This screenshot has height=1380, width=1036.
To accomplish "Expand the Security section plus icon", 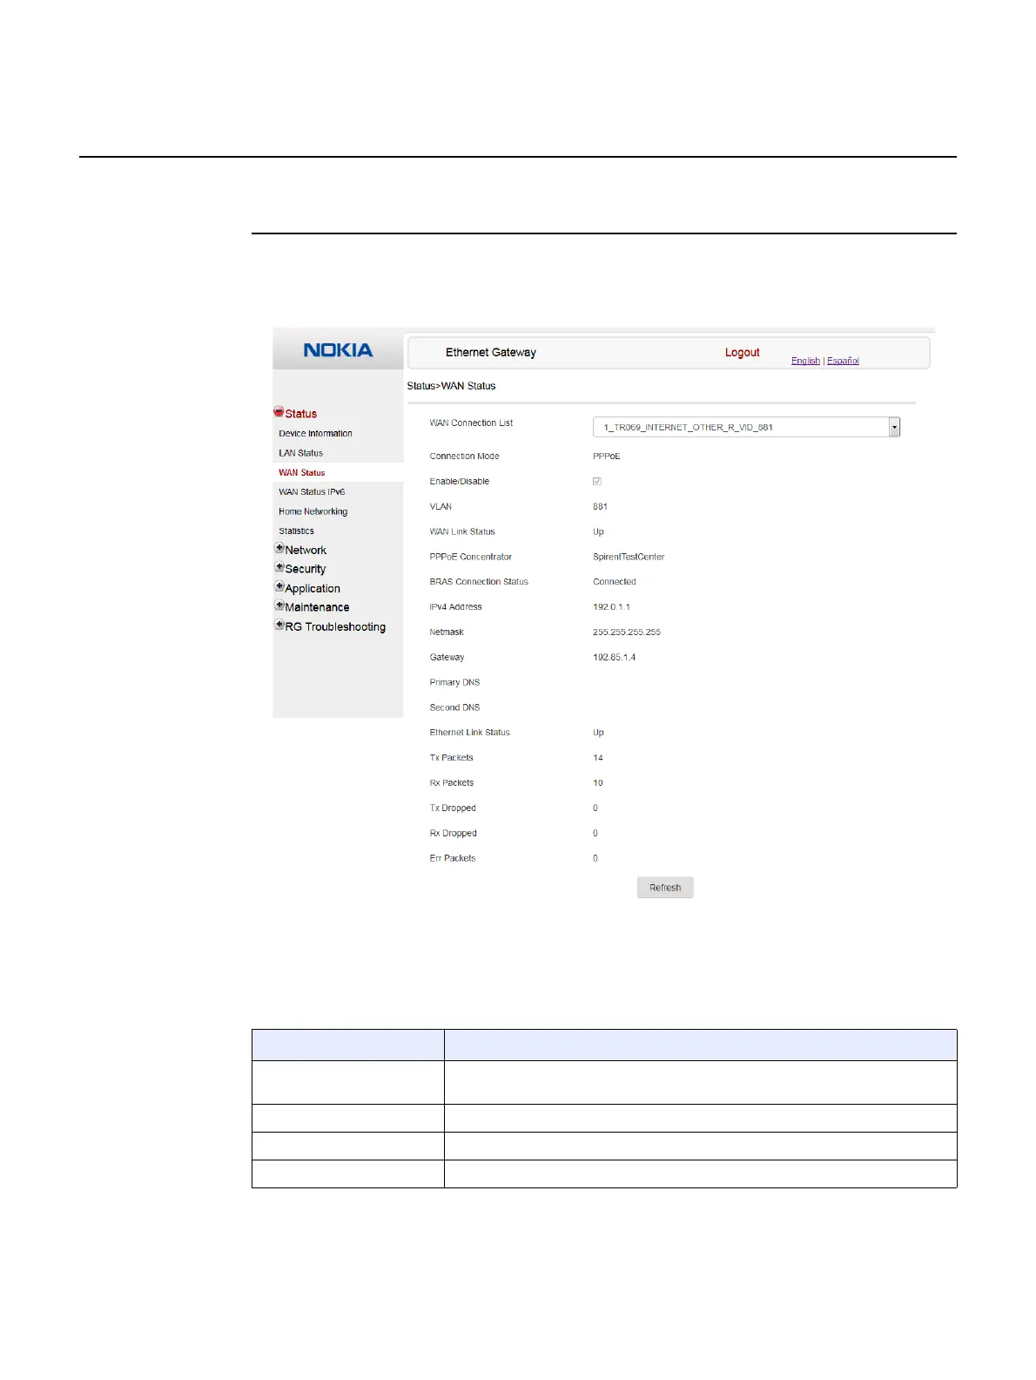I will tap(279, 567).
